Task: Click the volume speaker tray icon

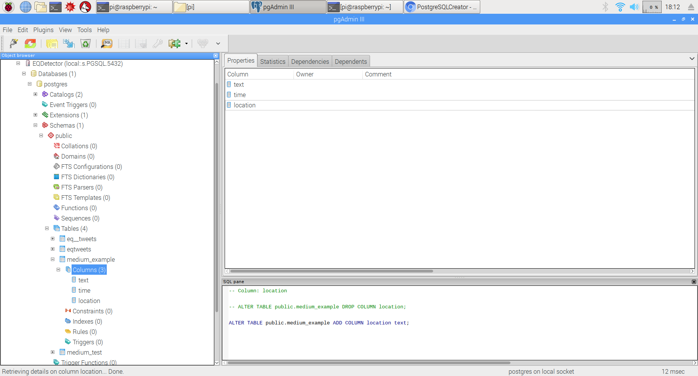Action: coord(634,7)
